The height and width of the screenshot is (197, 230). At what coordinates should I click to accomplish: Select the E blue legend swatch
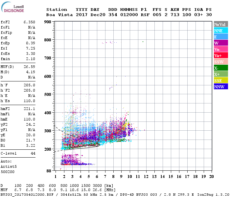pyautogui.click(x=221, y=37)
